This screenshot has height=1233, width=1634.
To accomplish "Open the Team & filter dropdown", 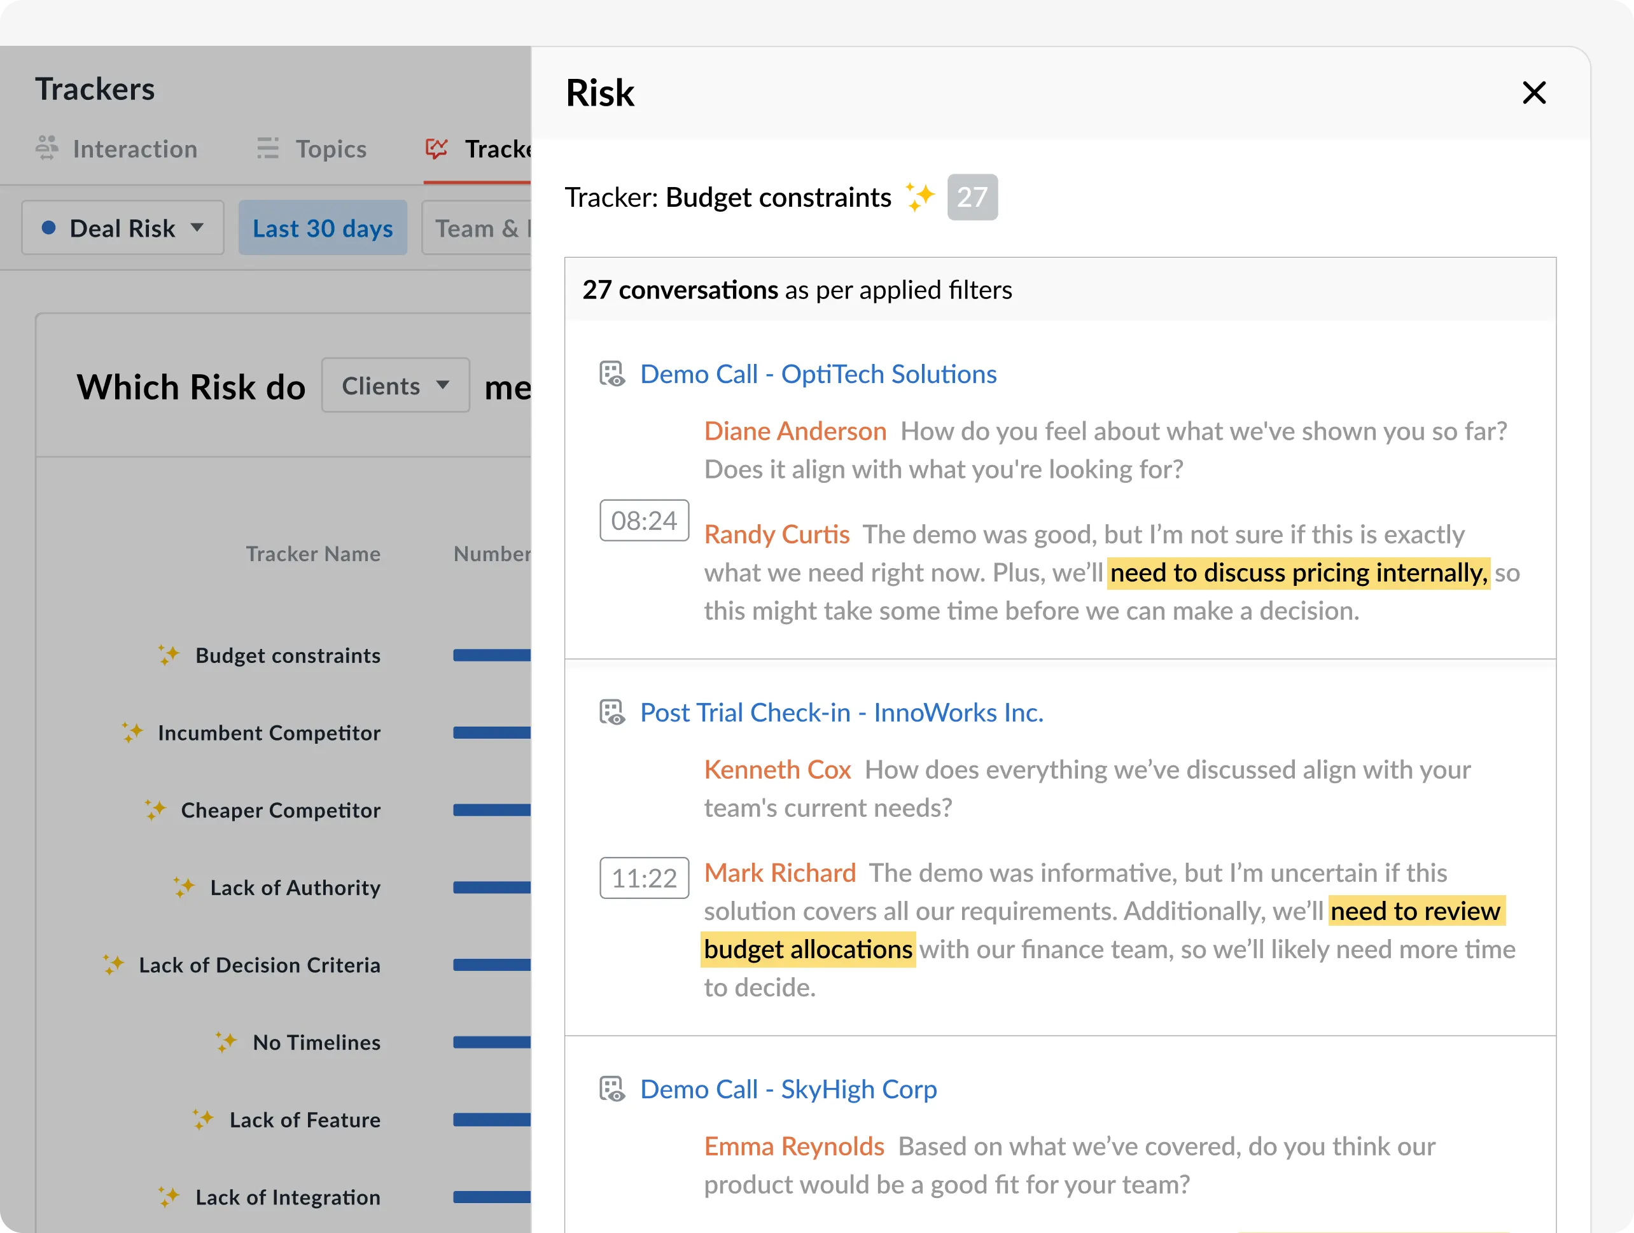I will click(x=477, y=228).
